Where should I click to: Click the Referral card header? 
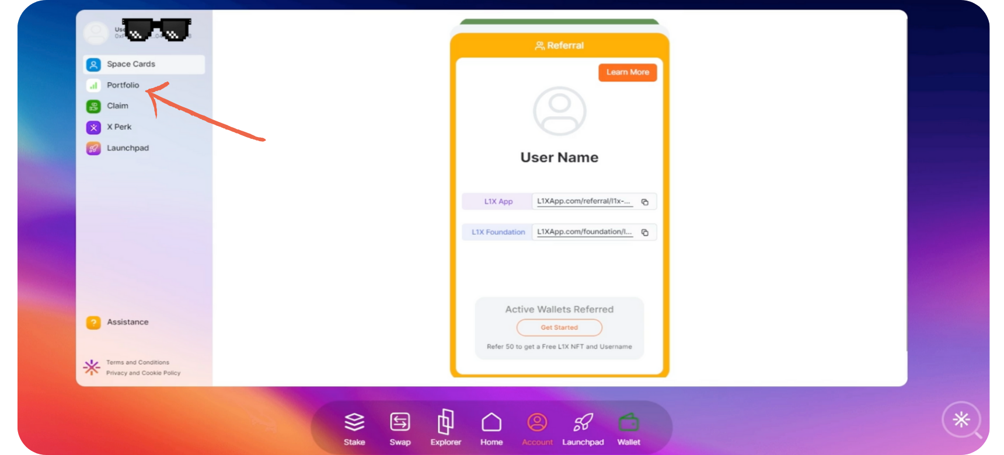(x=559, y=45)
